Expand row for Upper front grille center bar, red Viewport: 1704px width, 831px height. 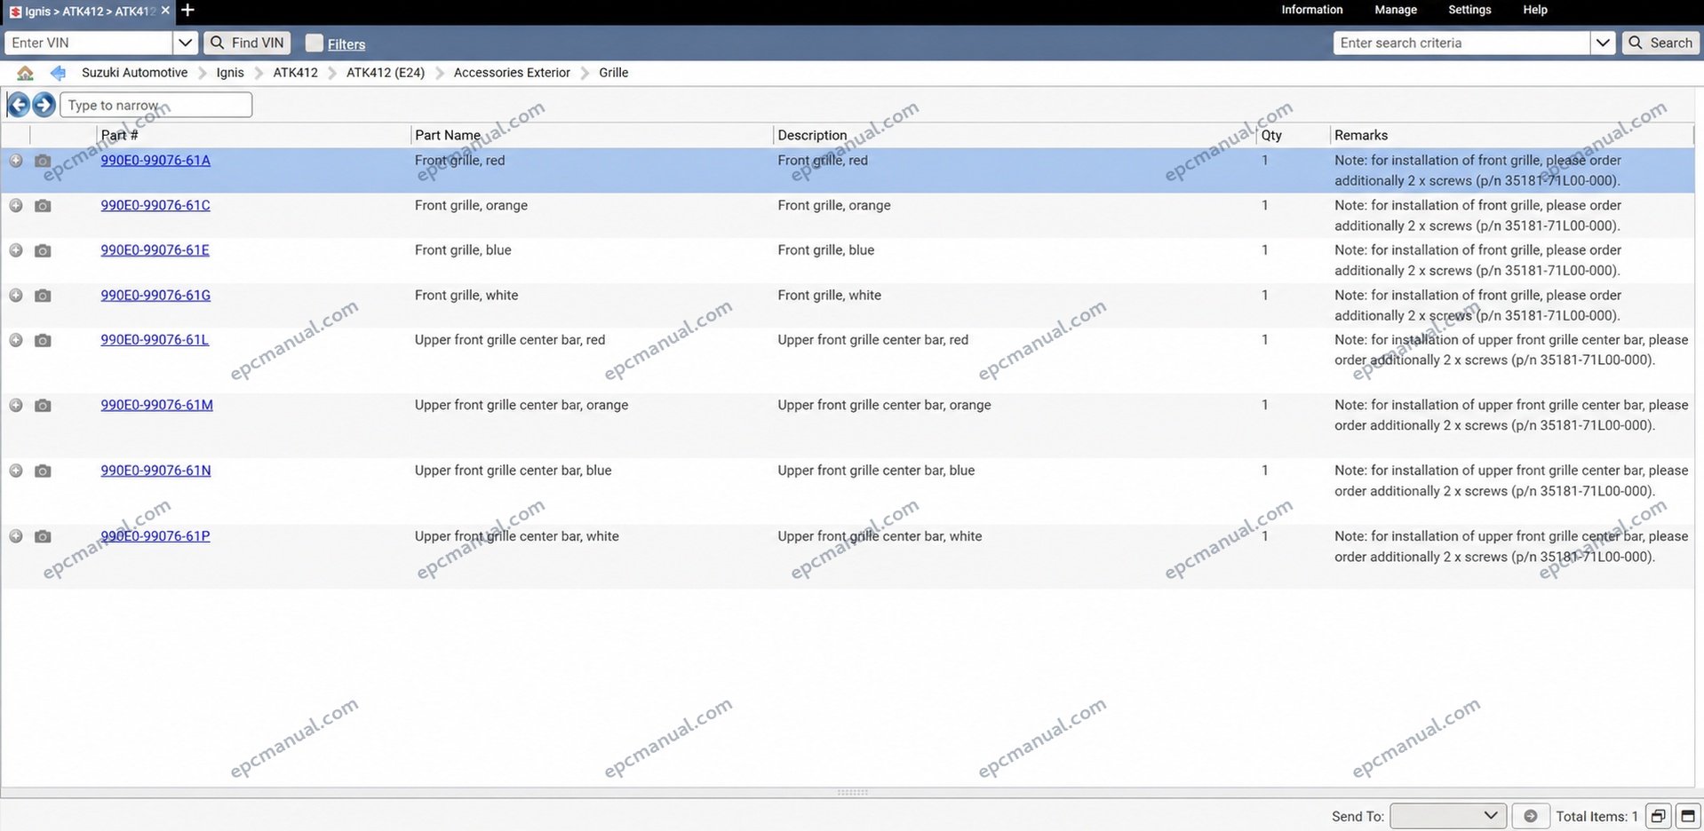click(16, 341)
